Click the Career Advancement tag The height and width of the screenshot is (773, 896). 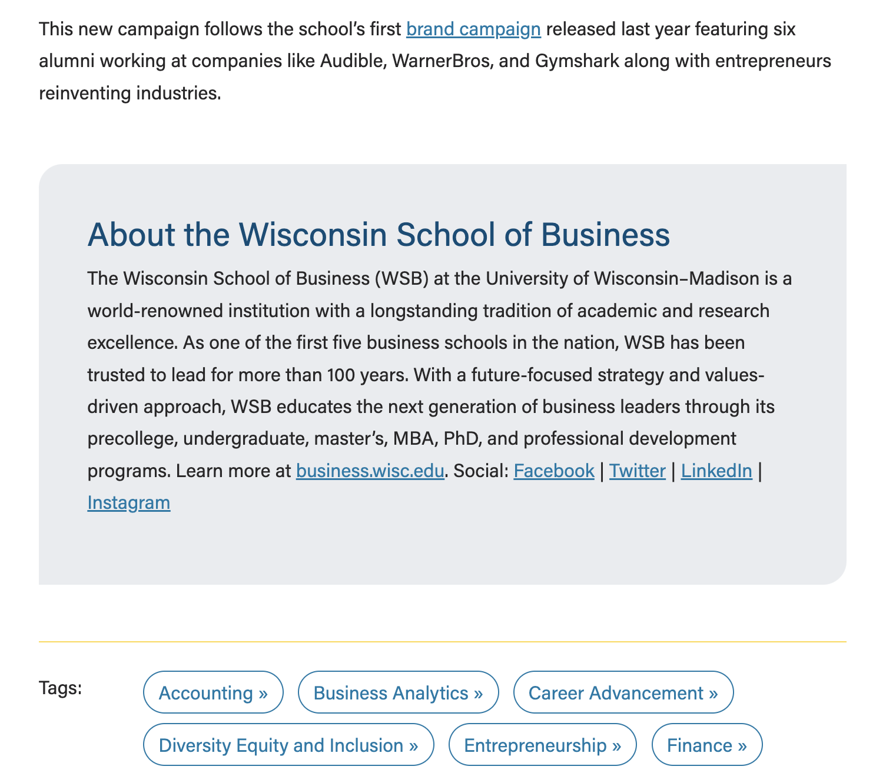click(x=623, y=692)
